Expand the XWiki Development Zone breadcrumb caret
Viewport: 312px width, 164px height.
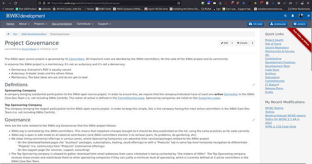coord(47,34)
